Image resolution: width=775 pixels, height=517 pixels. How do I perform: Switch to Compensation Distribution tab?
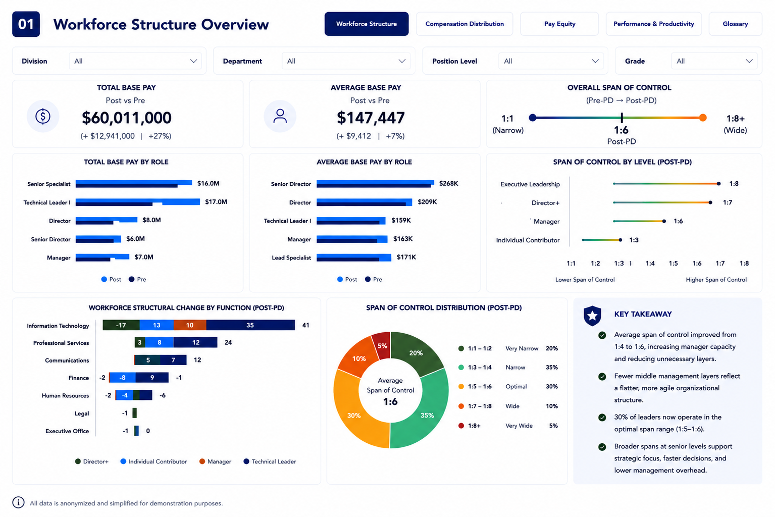click(x=464, y=24)
